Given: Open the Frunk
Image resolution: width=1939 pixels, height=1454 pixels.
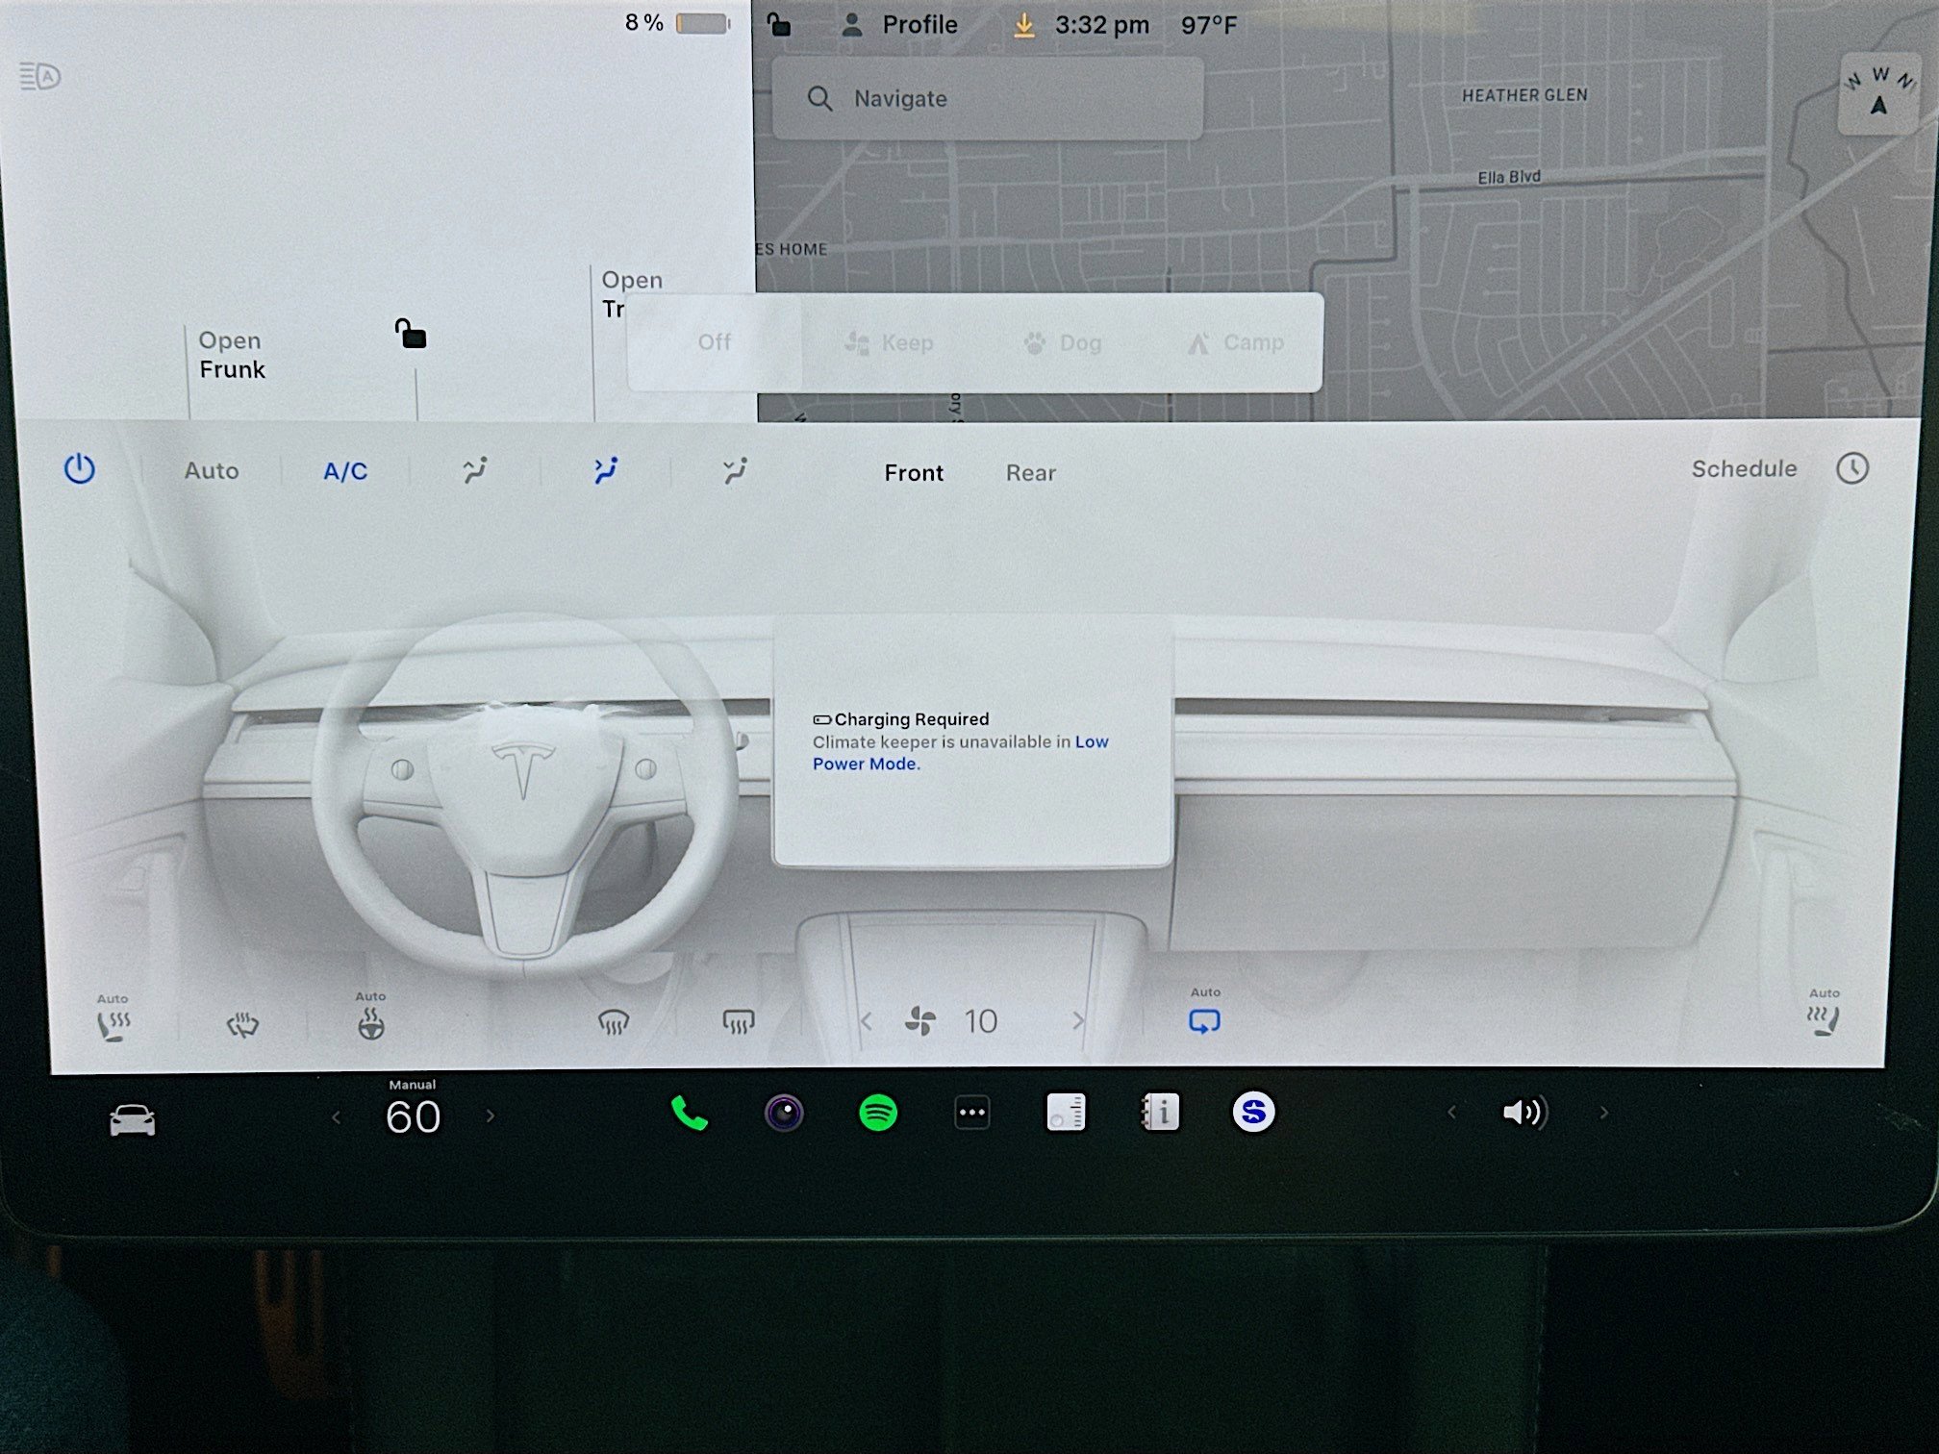Looking at the screenshot, I should tap(232, 355).
